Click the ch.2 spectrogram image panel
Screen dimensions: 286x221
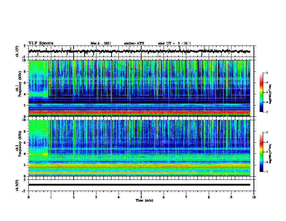pyautogui.click(x=139, y=148)
